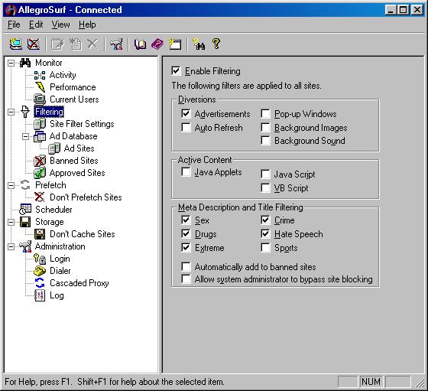Enable the Pop-up Windows checkbox
Image resolution: width=428 pixels, height=391 pixels.
pyautogui.click(x=265, y=114)
